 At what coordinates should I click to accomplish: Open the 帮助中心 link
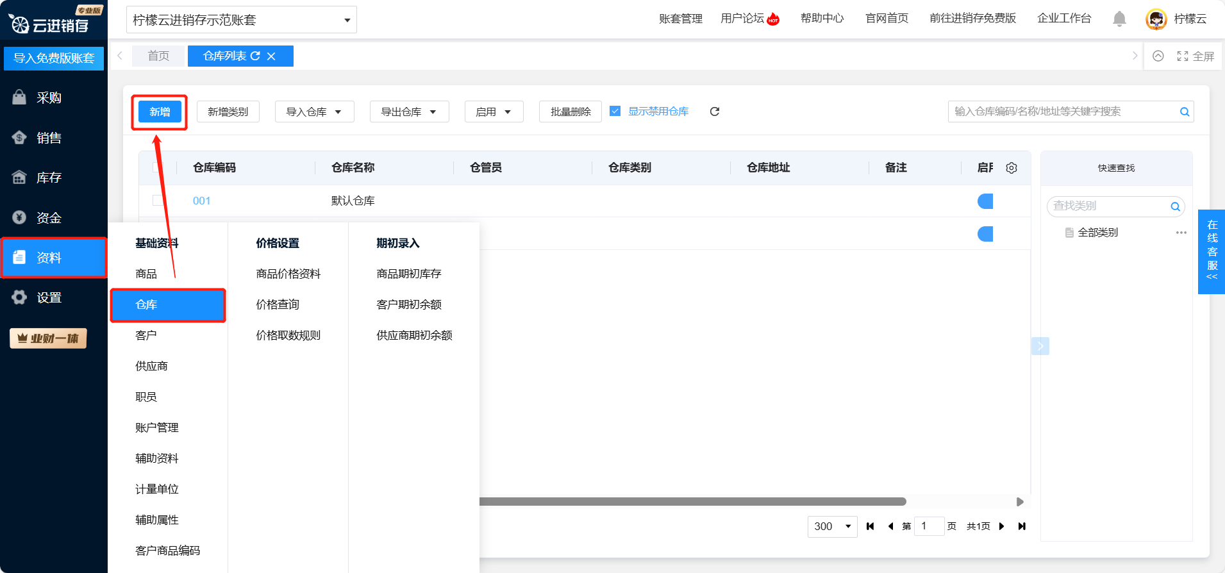pos(822,19)
